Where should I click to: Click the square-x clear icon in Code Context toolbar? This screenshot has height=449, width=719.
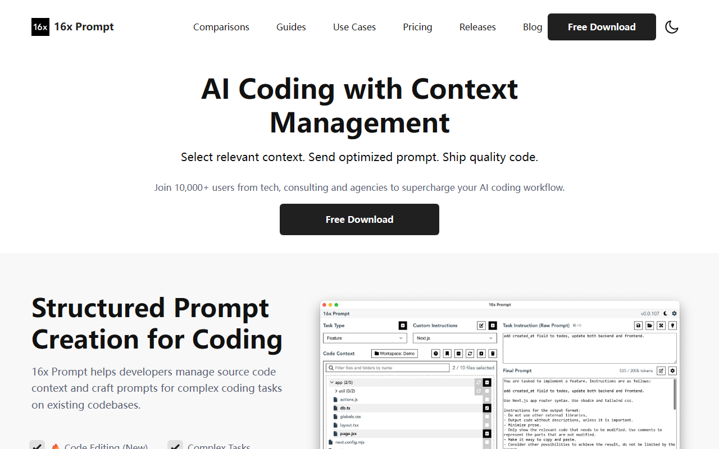[x=481, y=354]
